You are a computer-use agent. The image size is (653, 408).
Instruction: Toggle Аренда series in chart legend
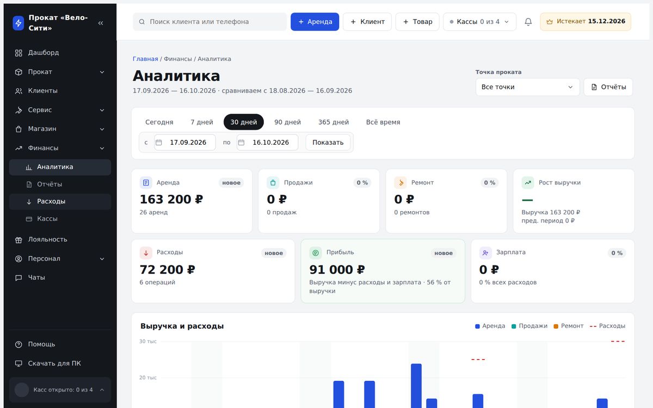point(490,326)
